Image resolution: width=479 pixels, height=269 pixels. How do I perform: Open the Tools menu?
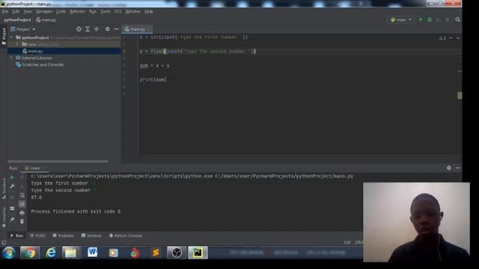(106, 11)
